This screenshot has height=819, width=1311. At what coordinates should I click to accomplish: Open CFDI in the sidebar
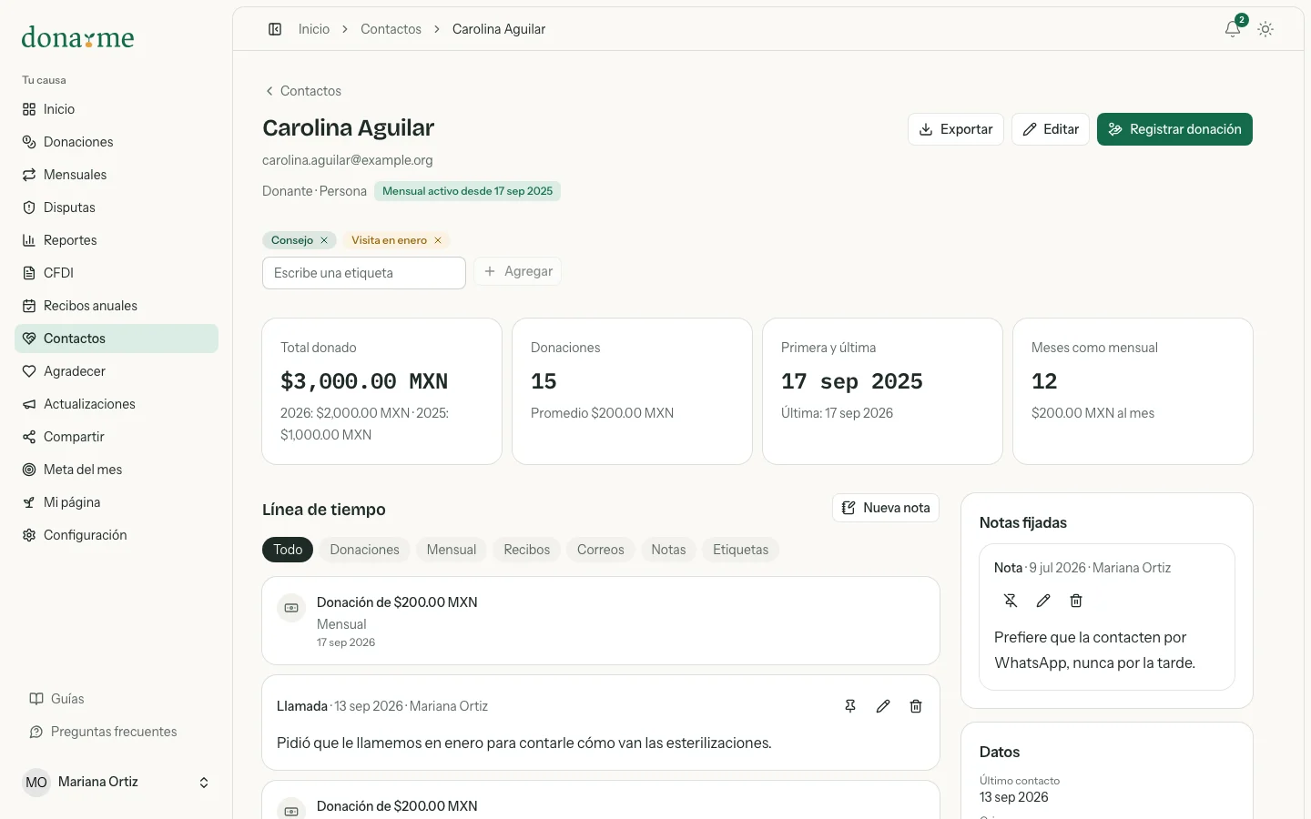tap(117, 273)
